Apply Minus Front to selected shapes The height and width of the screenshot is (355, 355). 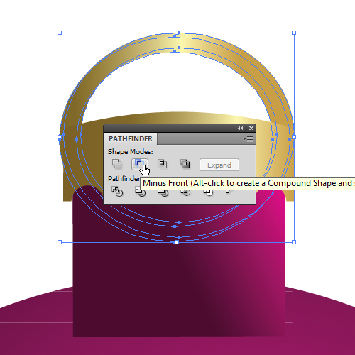(140, 164)
